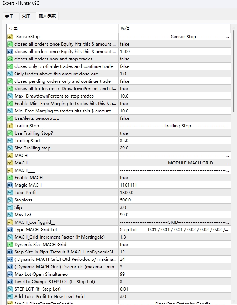Viewport: 237px width, 305px height.
Task: Edit the MACH_Grid Increment Factor value 1.3
Action: (175, 237)
